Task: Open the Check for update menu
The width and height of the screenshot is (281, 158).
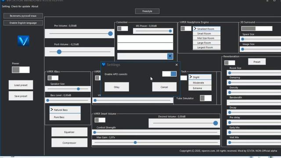Action: coord(21,7)
